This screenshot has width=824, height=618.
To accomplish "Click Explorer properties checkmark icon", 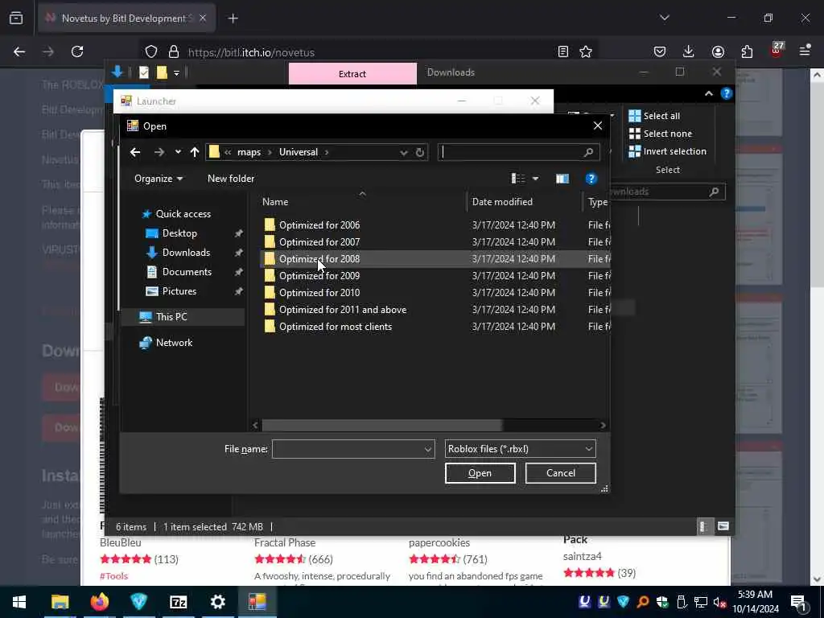I will (x=144, y=72).
